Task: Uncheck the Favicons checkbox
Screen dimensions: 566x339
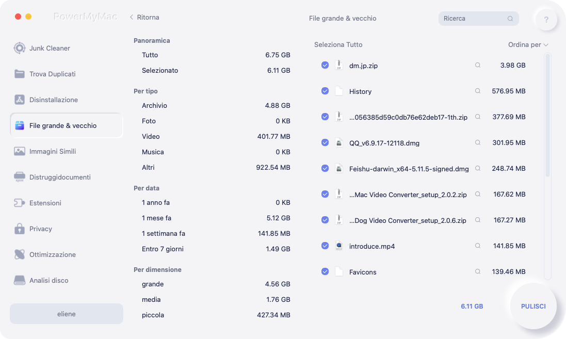Action: [325, 271]
